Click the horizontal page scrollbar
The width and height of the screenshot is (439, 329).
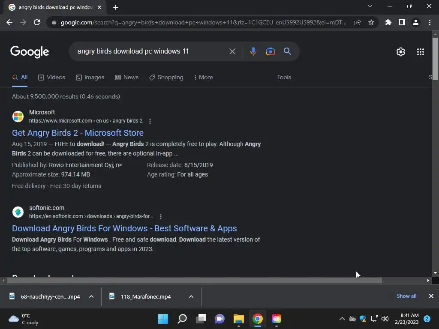pyautogui.click(x=194, y=280)
